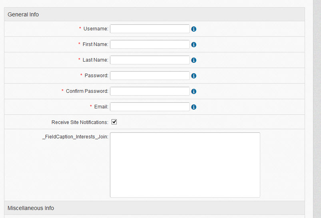
Task: Open the Last Name info tooltip icon
Action: (x=194, y=60)
